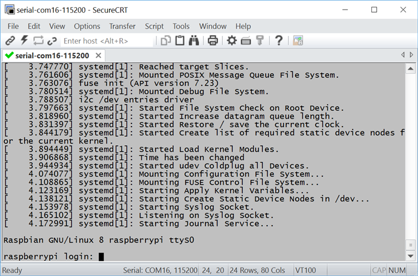Open the Edit menu
Image resolution: width=418 pixels, height=276 pixels.
[34, 27]
